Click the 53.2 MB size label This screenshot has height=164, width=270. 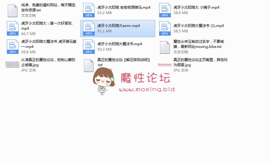click(x=105, y=13)
